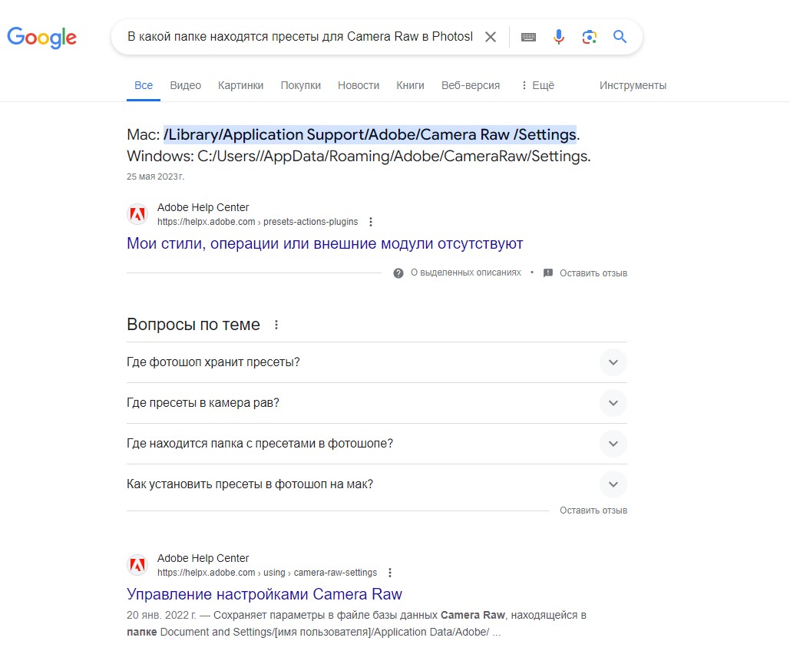The height and width of the screenshot is (664, 790).
Task: Click the Windows AppData path text
Action: click(x=394, y=156)
